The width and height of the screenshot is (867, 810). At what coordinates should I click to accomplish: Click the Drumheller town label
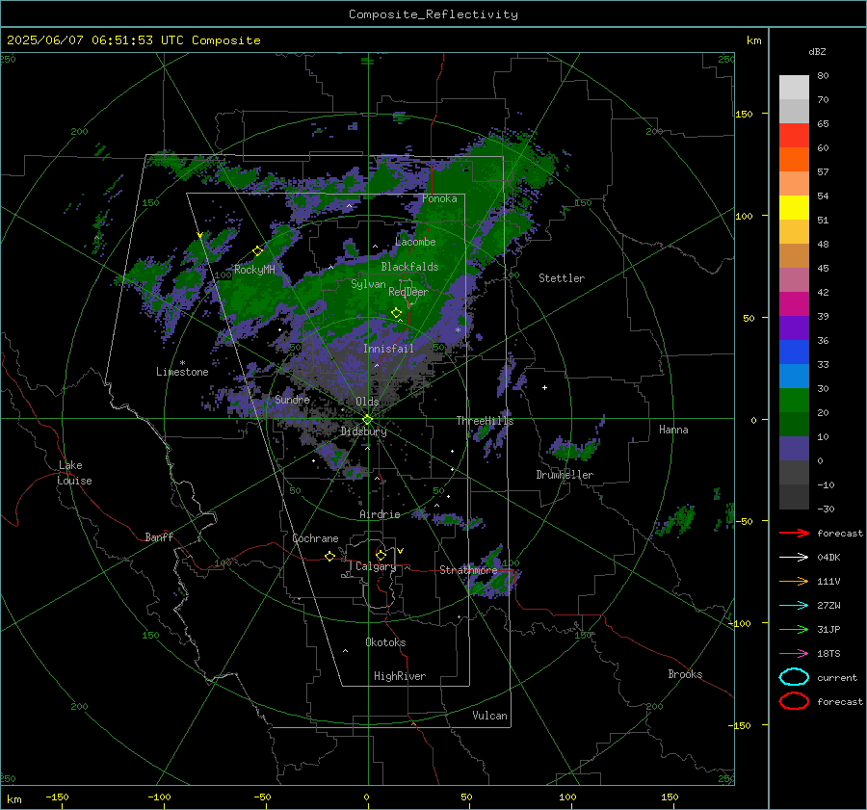coord(565,475)
